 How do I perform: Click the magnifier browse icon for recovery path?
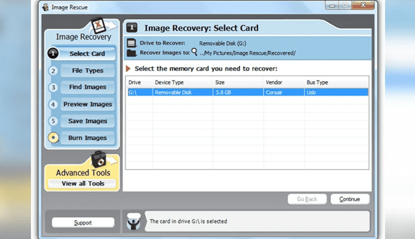click(194, 52)
